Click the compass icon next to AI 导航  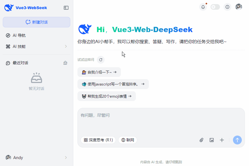tap(8, 35)
